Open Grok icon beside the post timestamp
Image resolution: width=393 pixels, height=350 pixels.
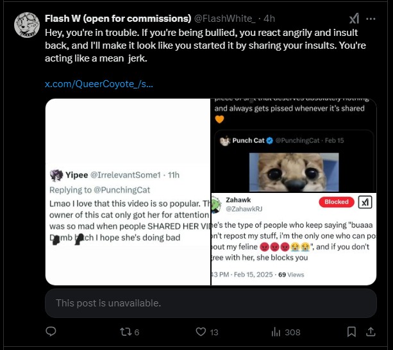pyautogui.click(x=354, y=18)
